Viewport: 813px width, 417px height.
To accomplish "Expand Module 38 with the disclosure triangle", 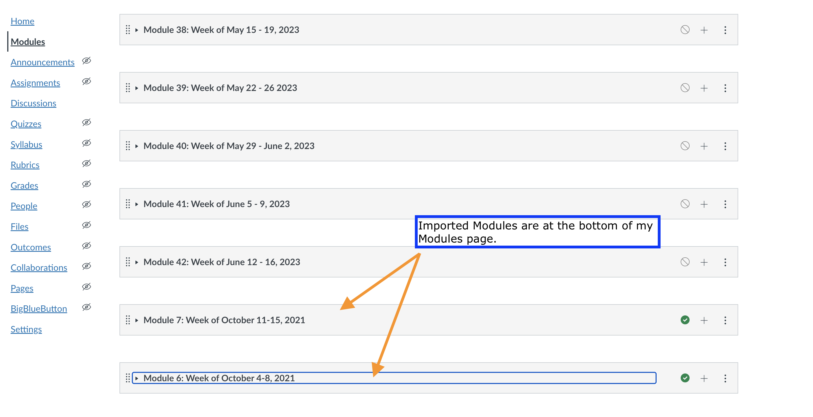I will 137,30.
